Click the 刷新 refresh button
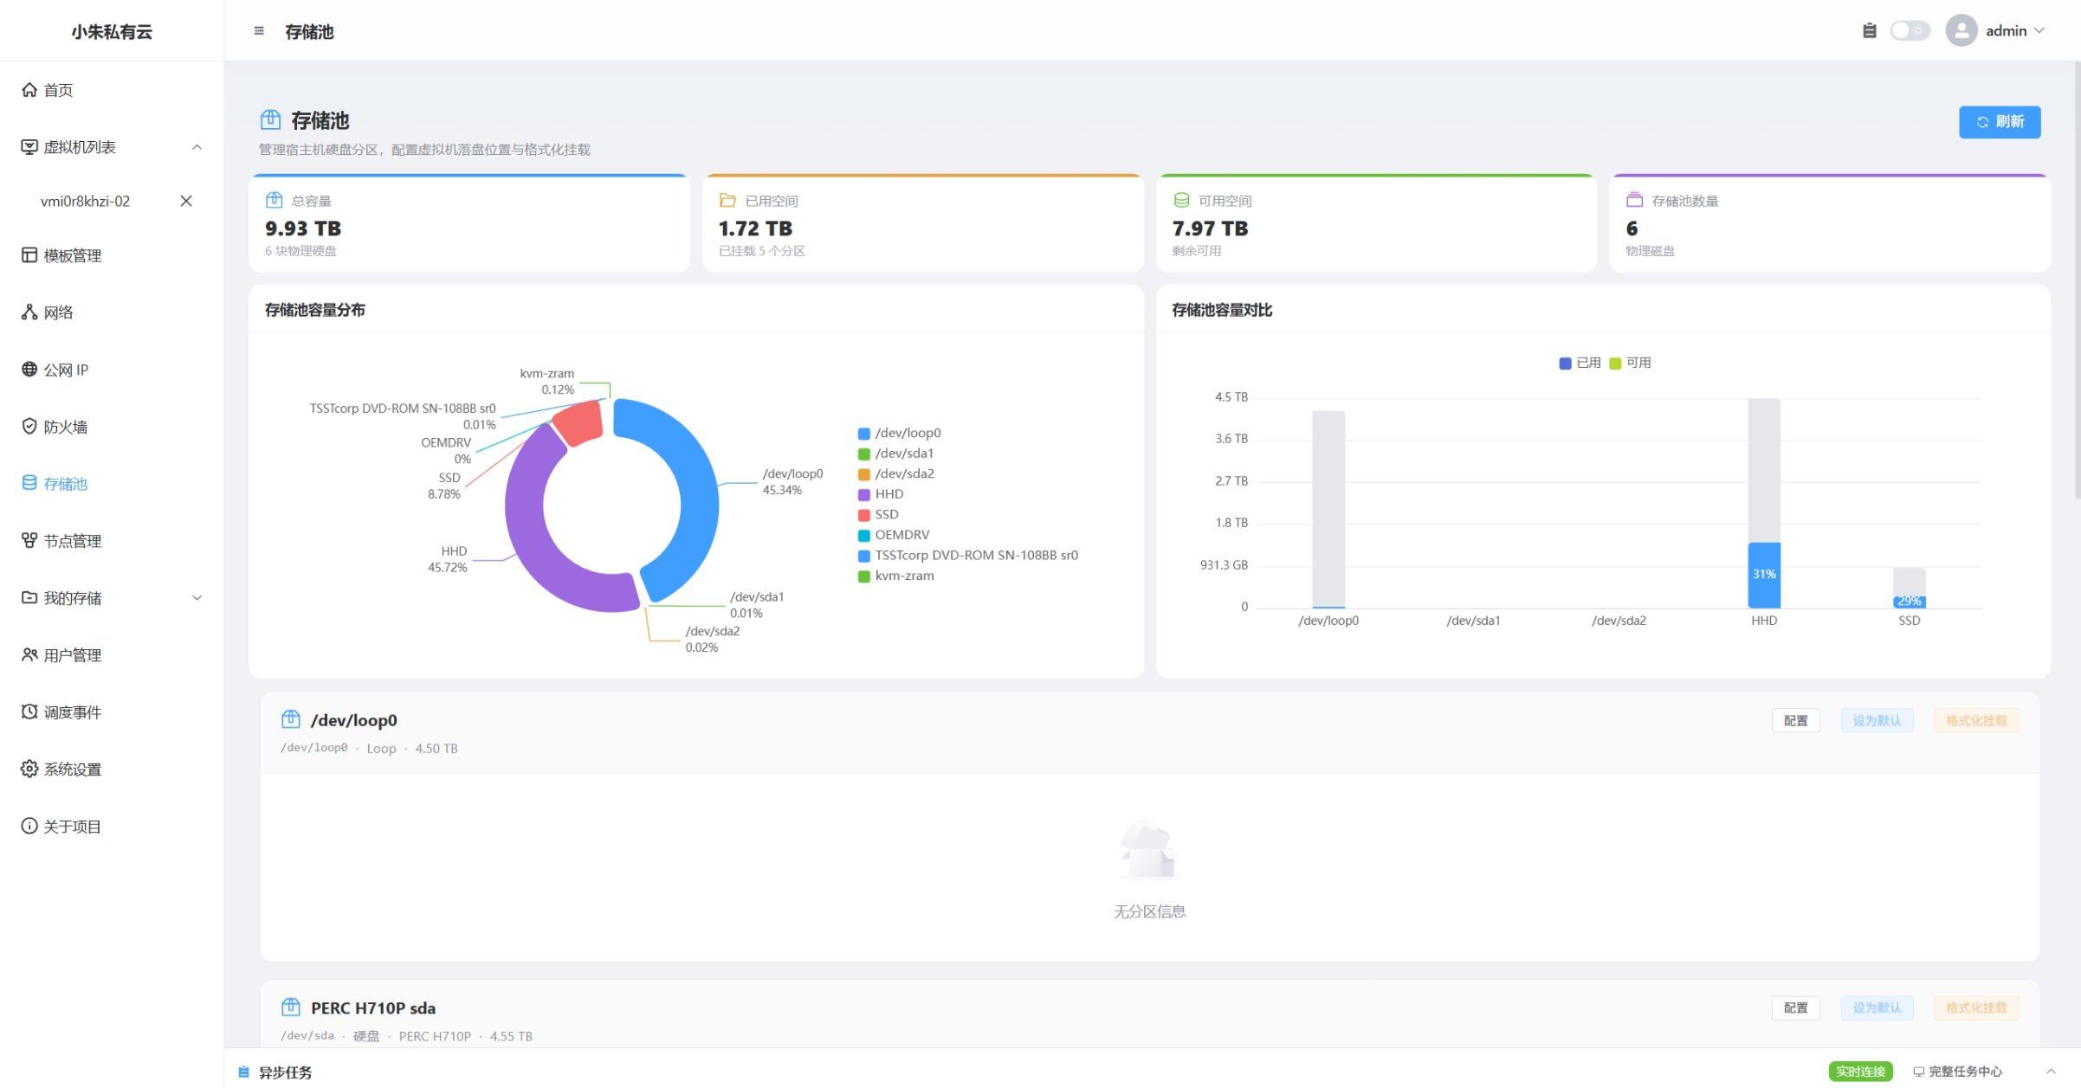Screen dimensions: 2081x1088 pos(2000,122)
